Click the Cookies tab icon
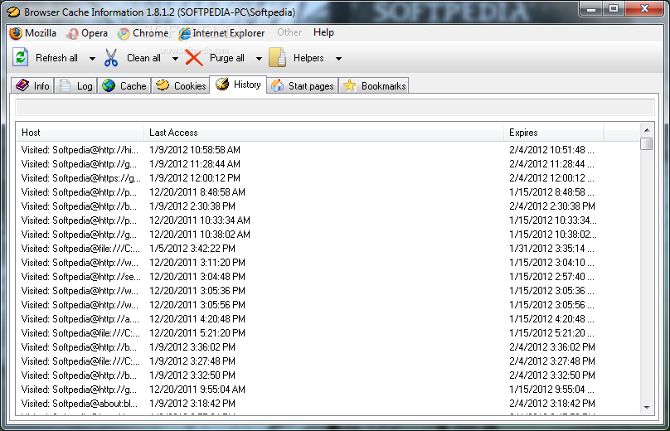 click(163, 85)
